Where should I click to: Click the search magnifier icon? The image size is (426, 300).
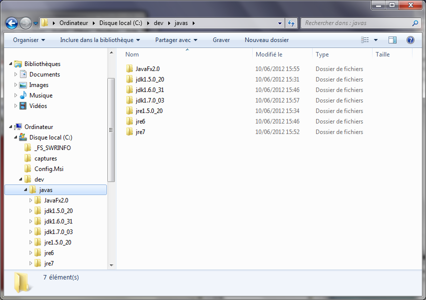click(415, 23)
